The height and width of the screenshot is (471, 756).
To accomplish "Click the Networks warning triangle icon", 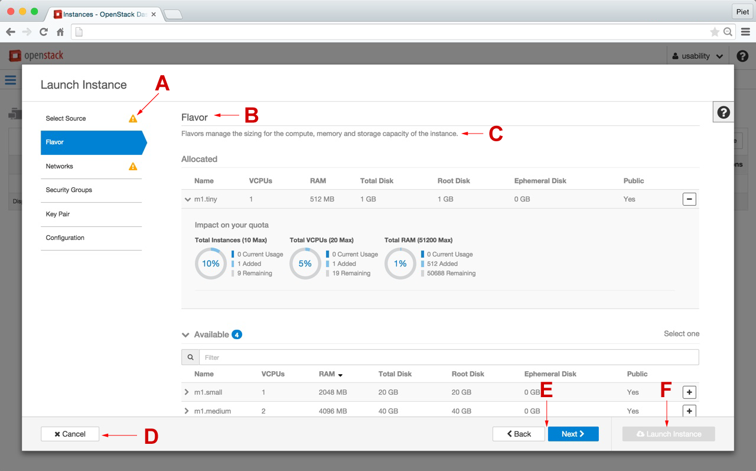I will (x=133, y=167).
